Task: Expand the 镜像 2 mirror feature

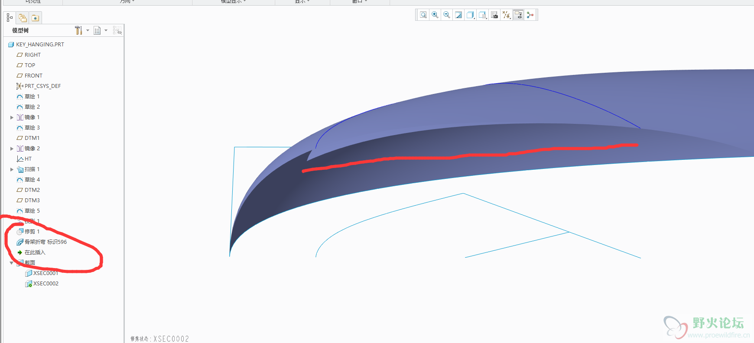Action: pyautogui.click(x=12, y=149)
